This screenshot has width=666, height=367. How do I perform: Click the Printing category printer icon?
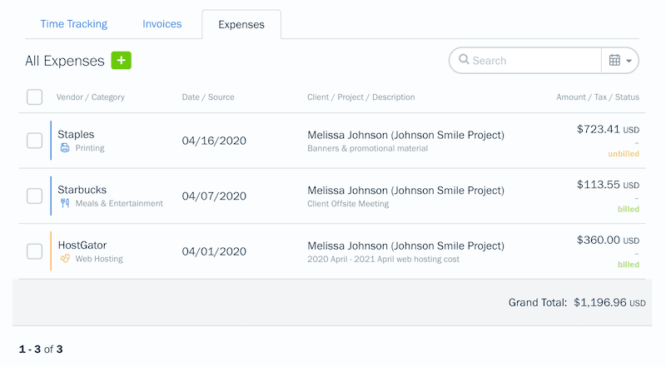point(65,148)
